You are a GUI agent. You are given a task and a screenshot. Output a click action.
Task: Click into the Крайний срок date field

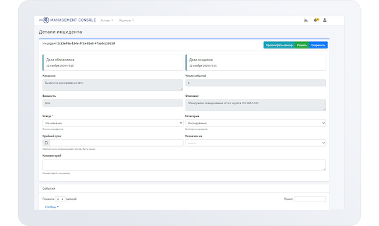116,143
